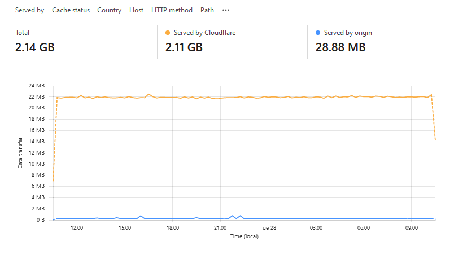Click the 24 MB y-axis label
The image size is (476, 268).
click(x=37, y=86)
